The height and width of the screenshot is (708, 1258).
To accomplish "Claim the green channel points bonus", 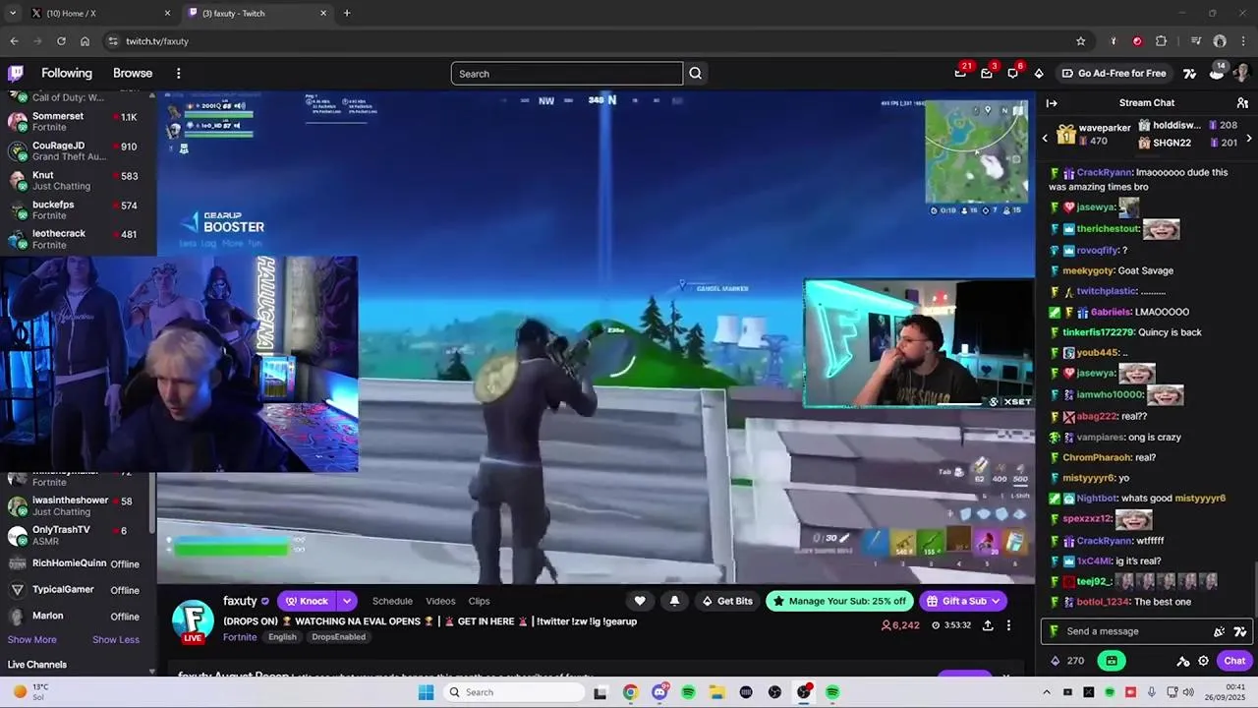I will (x=1112, y=661).
